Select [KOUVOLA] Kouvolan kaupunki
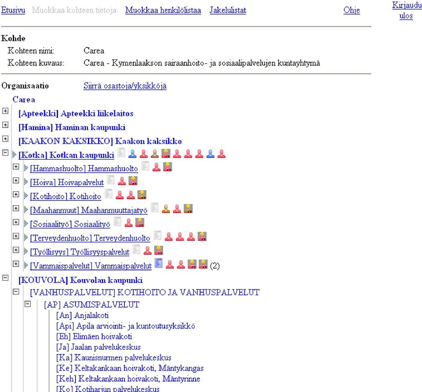This screenshot has width=422, height=392. tap(80, 280)
